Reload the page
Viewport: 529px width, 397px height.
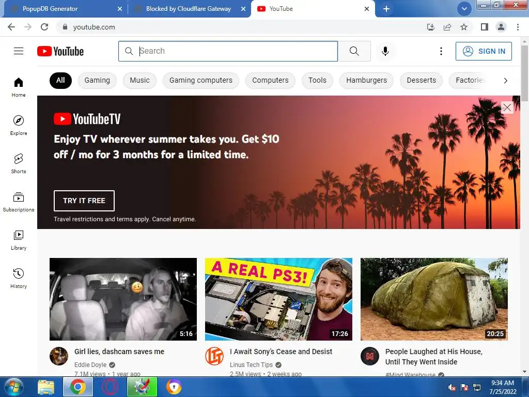point(44,27)
